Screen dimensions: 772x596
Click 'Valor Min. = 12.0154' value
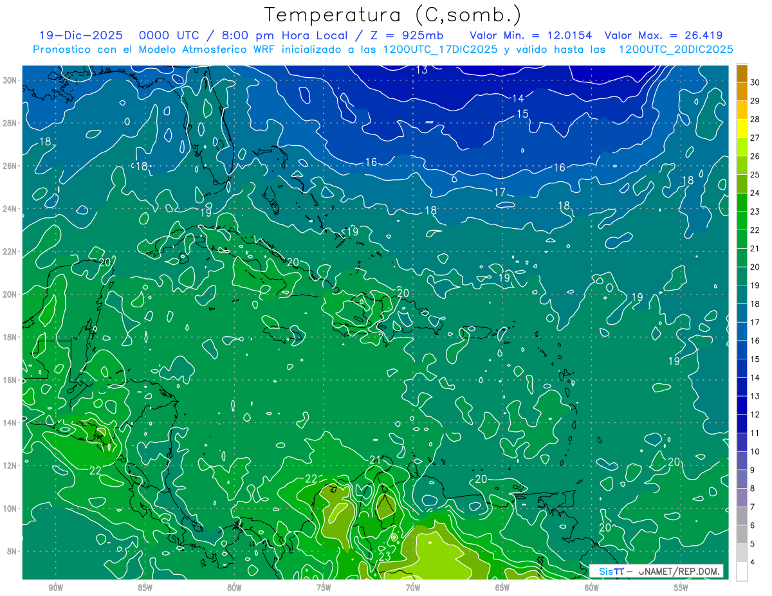tap(531, 35)
